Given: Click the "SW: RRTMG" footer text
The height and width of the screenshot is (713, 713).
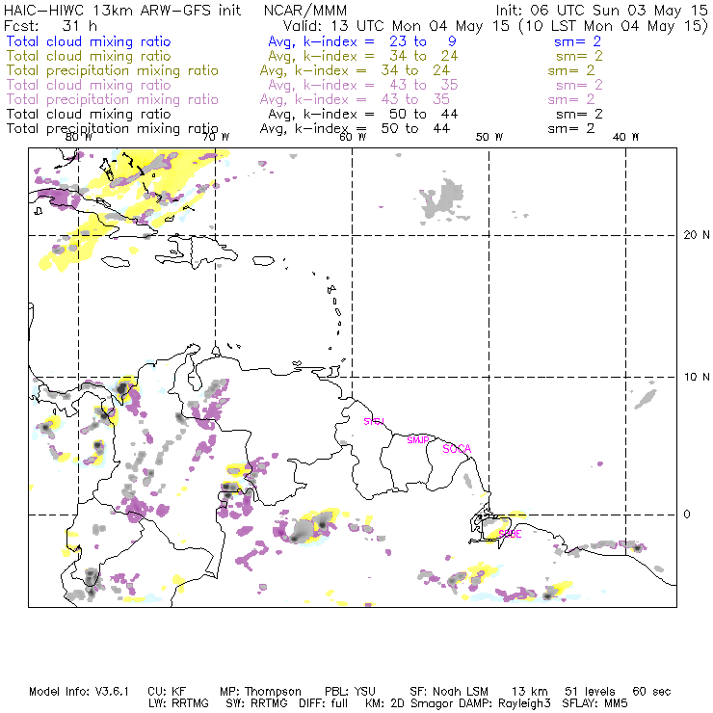Looking at the screenshot, I should (x=257, y=703).
